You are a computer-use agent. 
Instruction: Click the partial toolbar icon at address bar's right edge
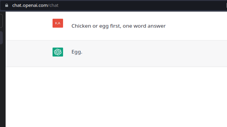point(227,6)
